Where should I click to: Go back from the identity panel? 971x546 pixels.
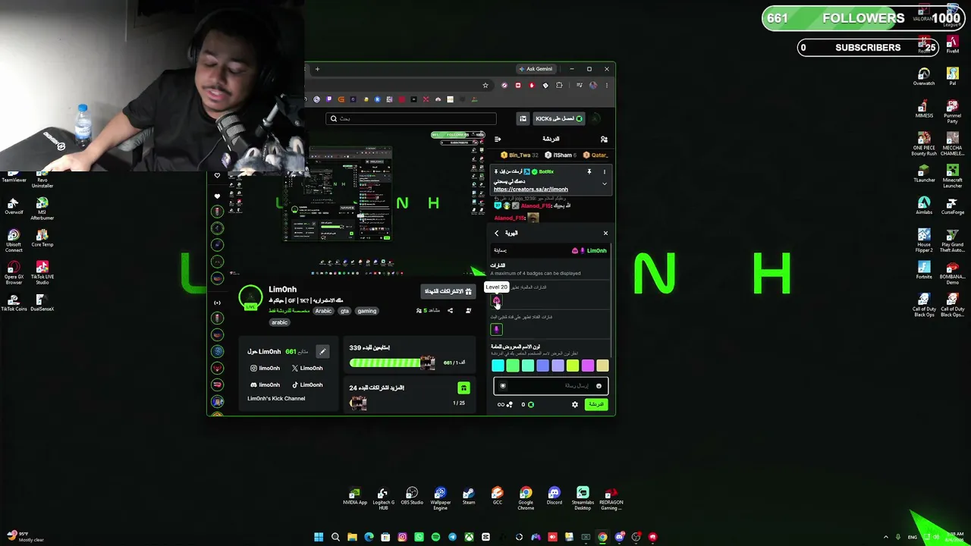497,234
